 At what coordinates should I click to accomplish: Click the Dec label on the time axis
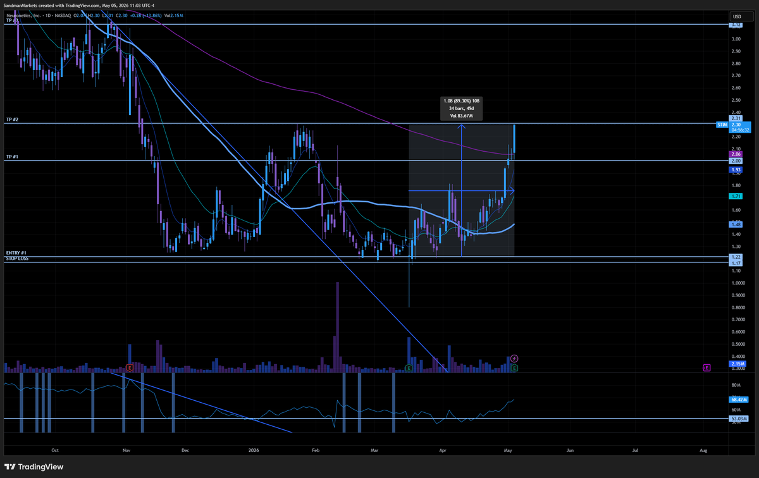pos(185,451)
